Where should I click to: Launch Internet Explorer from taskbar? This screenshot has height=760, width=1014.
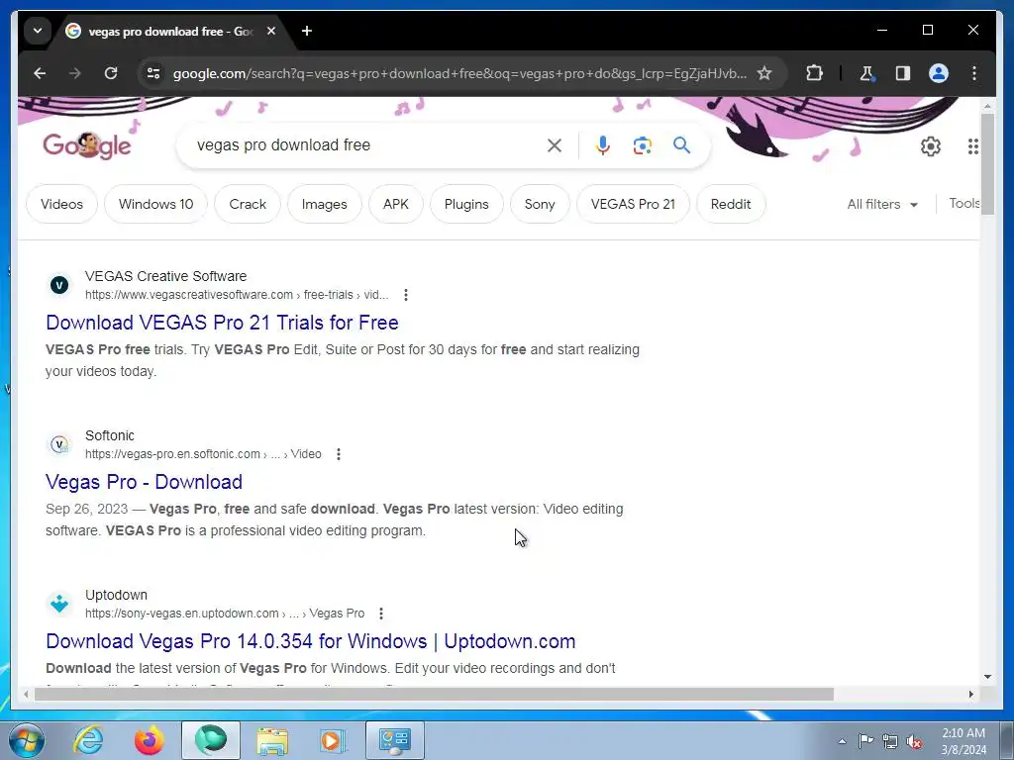[x=88, y=740]
